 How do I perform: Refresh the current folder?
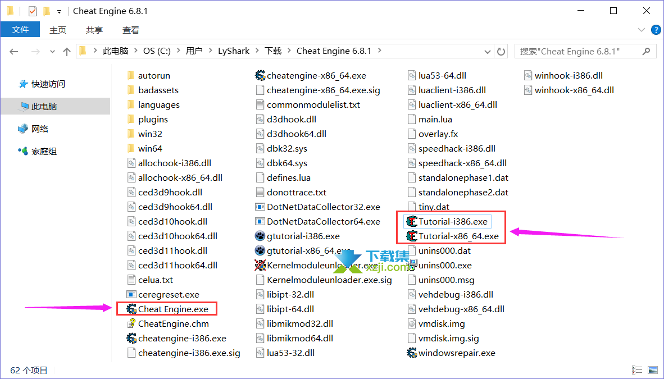click(x=501, y=52)
